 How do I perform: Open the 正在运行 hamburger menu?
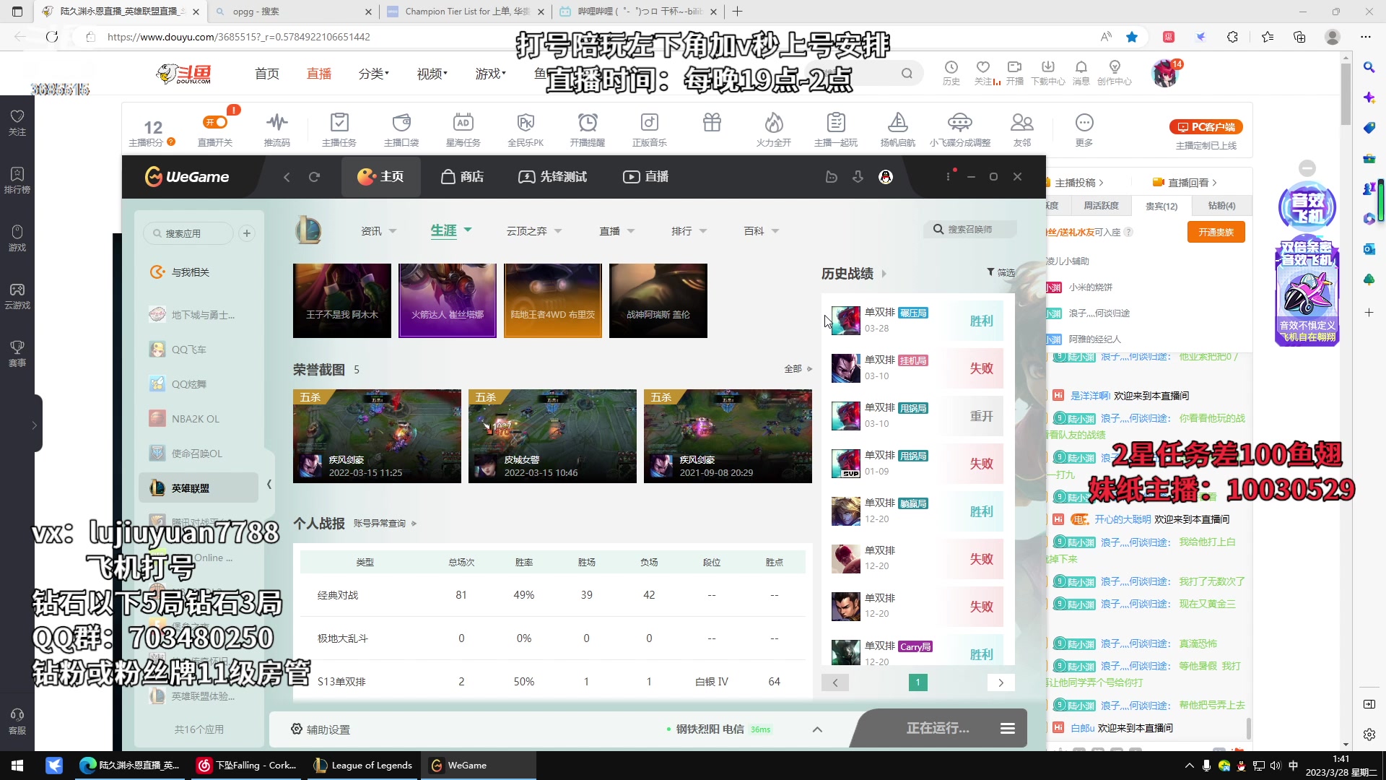pyautogui.click(x=1008, y=729)
